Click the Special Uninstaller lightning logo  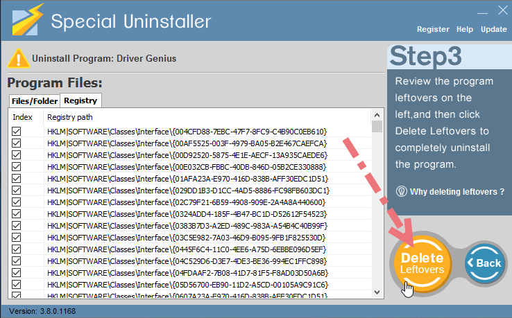point(28,19)
